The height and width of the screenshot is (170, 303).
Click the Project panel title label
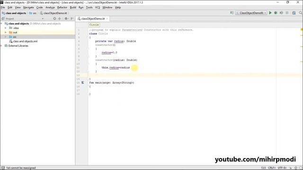pyautogui.click(x=9, y=19)
